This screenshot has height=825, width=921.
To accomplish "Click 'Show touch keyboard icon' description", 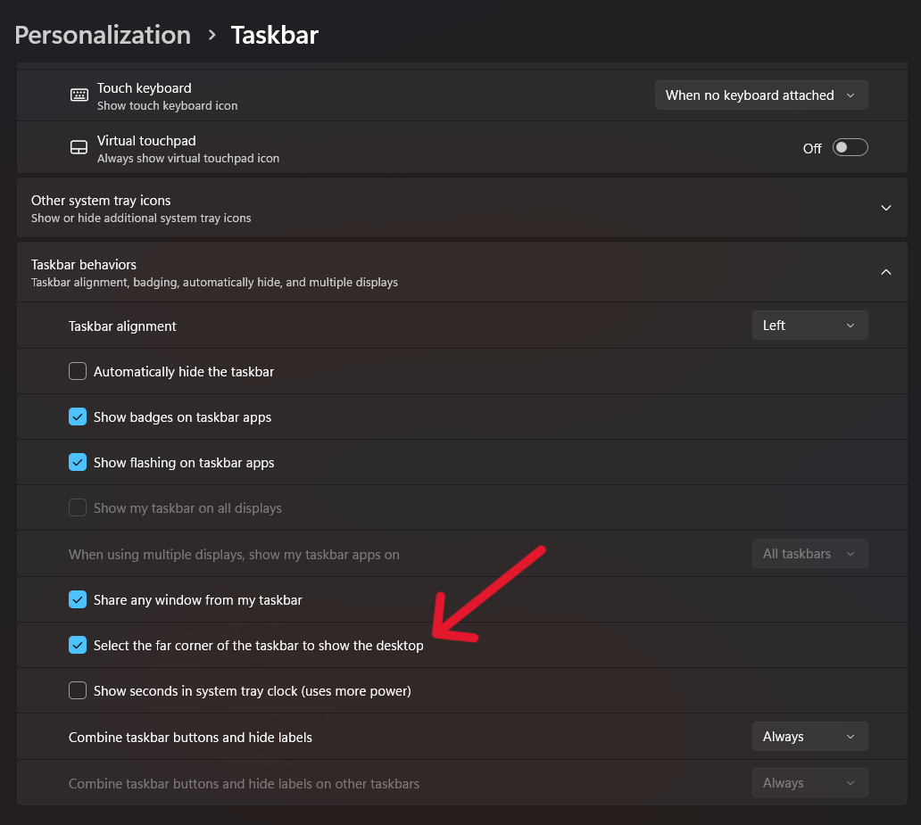I will [x=168, y=106].
